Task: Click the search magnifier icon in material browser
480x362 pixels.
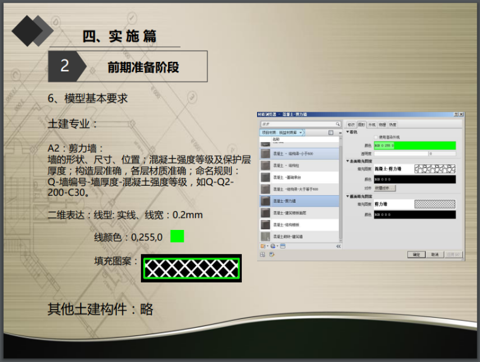Action: coord(338,124)
